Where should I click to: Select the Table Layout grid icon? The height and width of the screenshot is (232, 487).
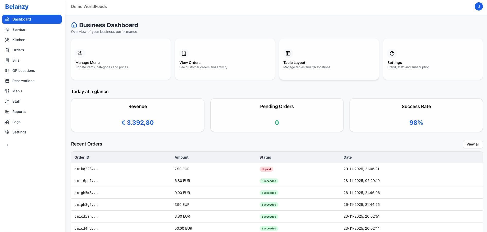(288, 53)
